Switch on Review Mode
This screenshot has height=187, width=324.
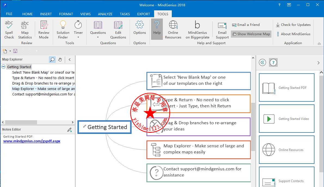(44, 30)
